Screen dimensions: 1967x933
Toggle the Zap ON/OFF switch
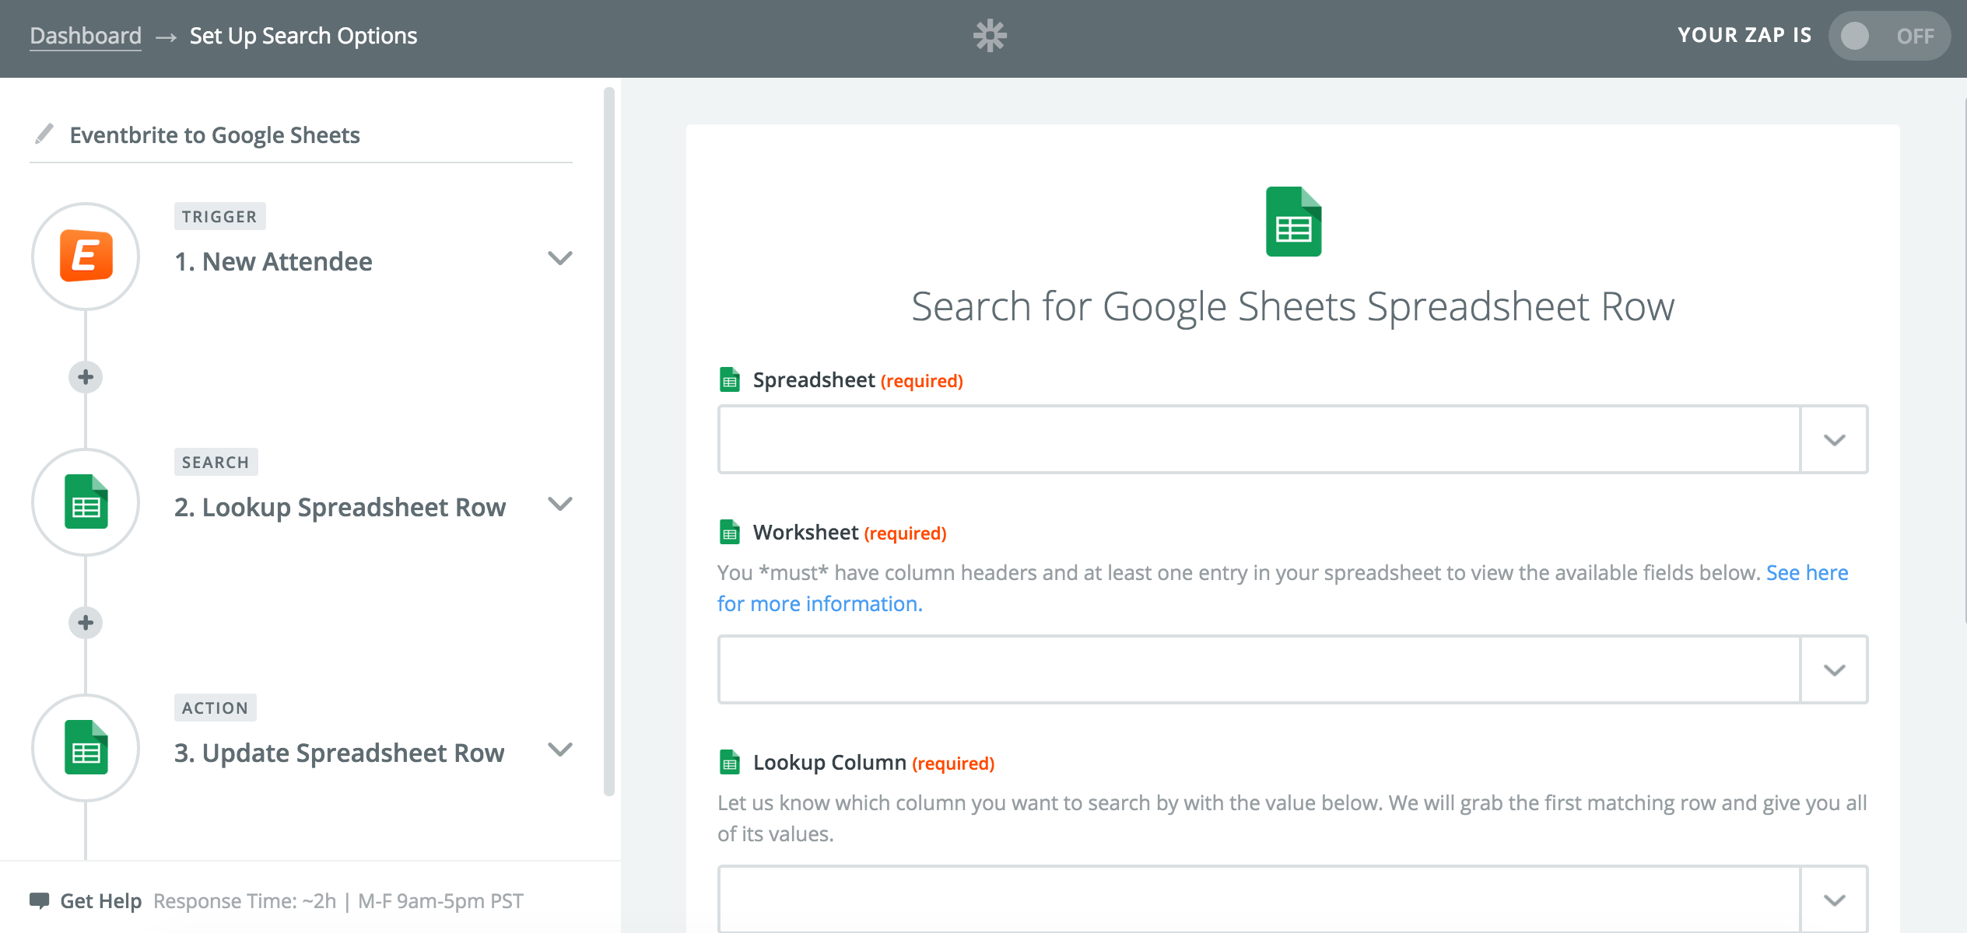(1888, 36)
